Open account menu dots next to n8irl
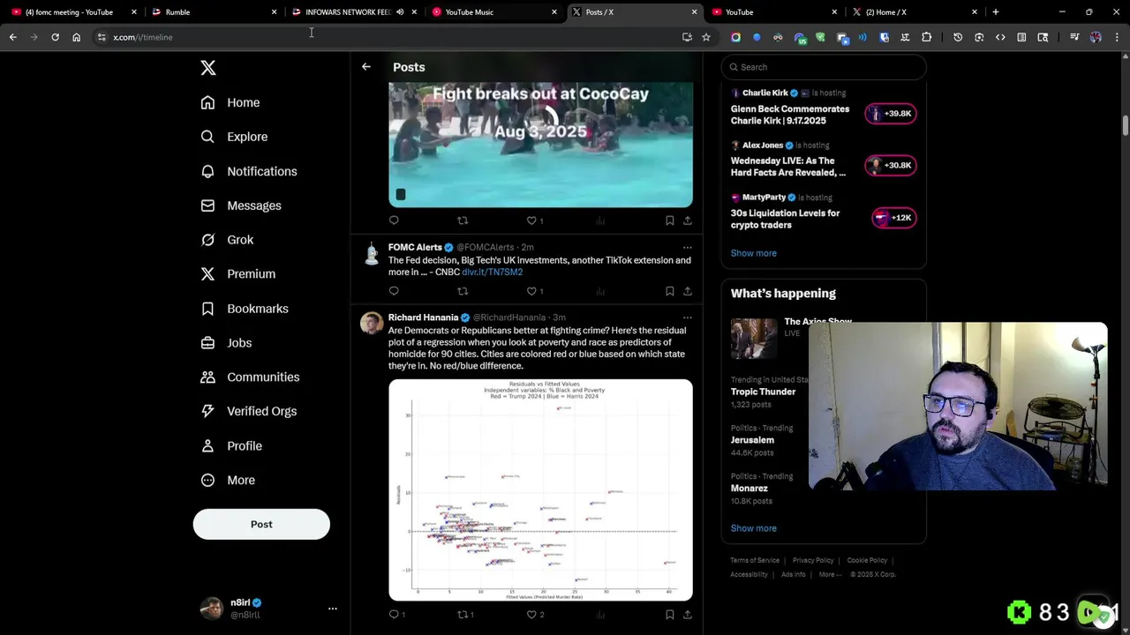Viewport: 1130px width, 635px height. (333, 609)
